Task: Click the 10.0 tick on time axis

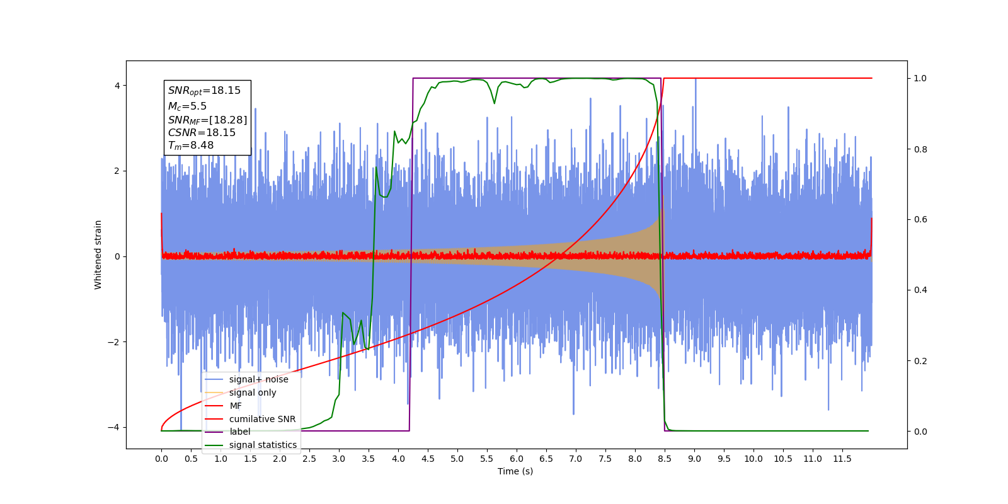Action: coord(753,459)
